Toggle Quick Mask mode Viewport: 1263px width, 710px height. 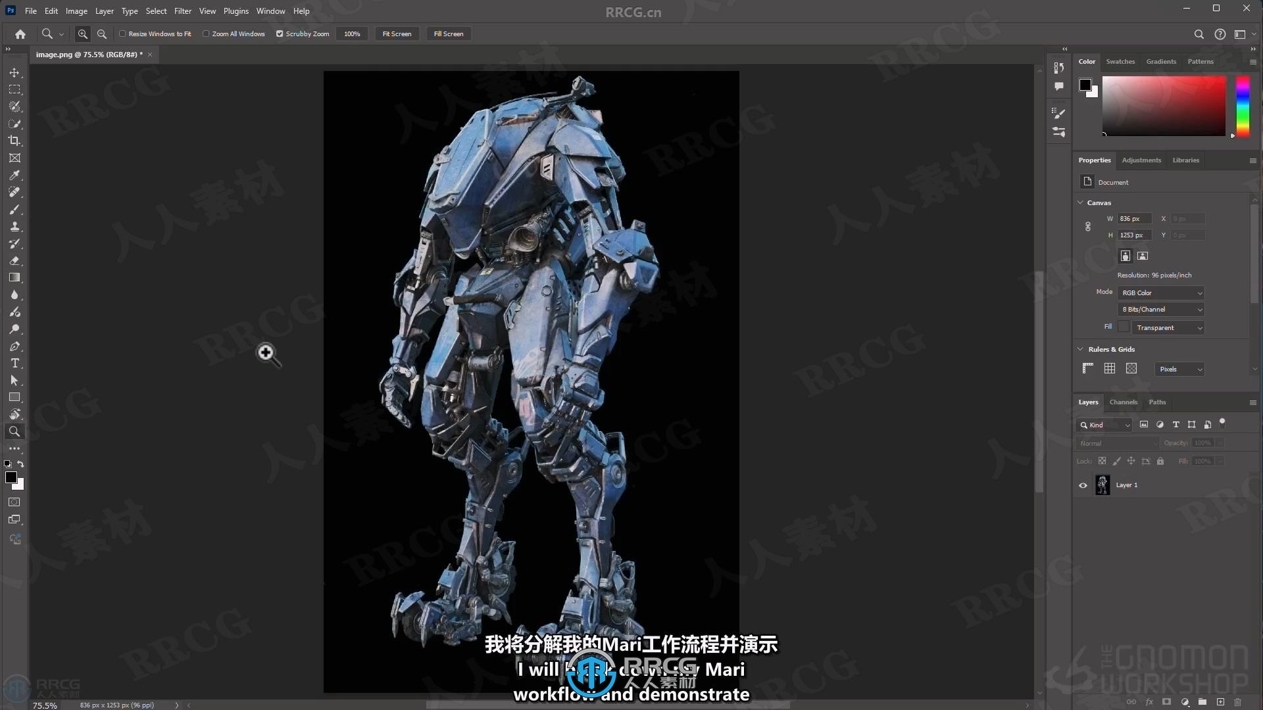coord(14,502)
